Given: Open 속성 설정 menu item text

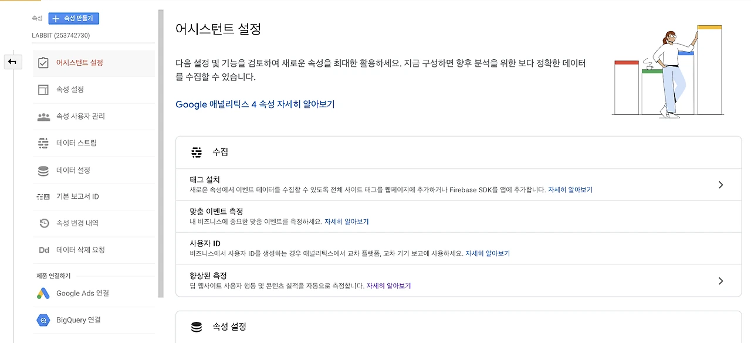Looking at the screenshot, I should [x=70, y=90].
